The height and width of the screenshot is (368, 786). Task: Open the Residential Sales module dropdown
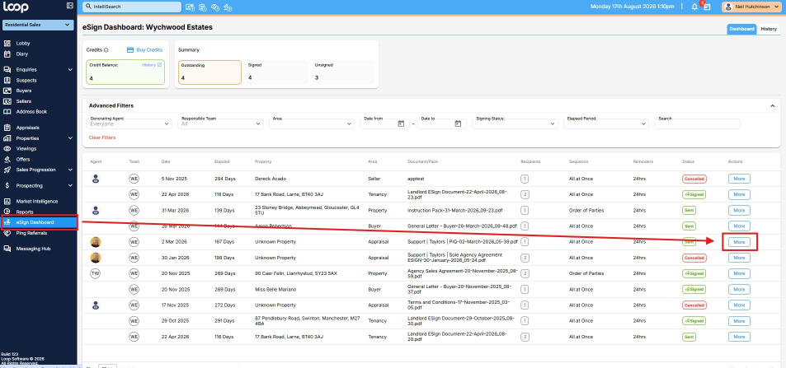point(38,25)
